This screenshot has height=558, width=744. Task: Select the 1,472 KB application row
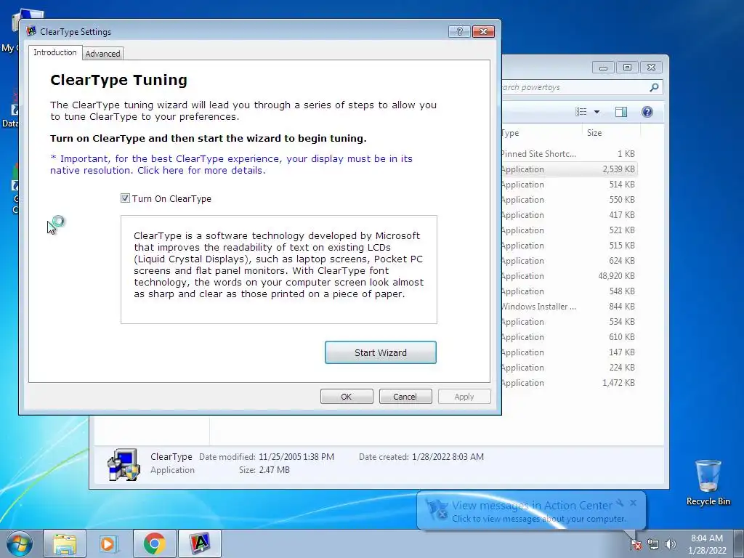[x=568, y=383]
